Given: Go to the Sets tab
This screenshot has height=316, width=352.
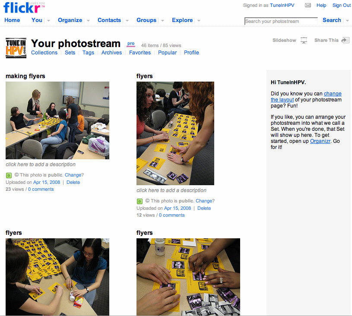Looking at the screenshot, I should 70,53.
